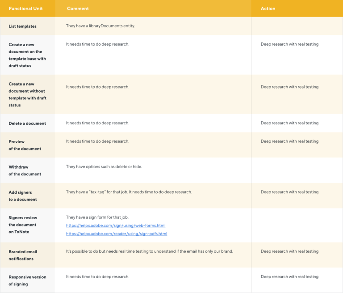The image size is (343, 293).
Task: Click the tax-tag comment text
Action: coord(129,192)
